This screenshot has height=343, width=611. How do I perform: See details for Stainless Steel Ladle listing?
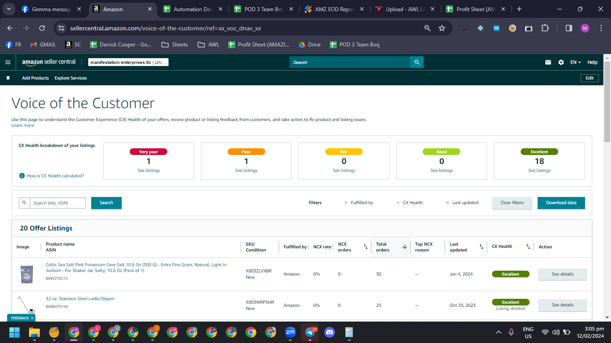[562, 305]
